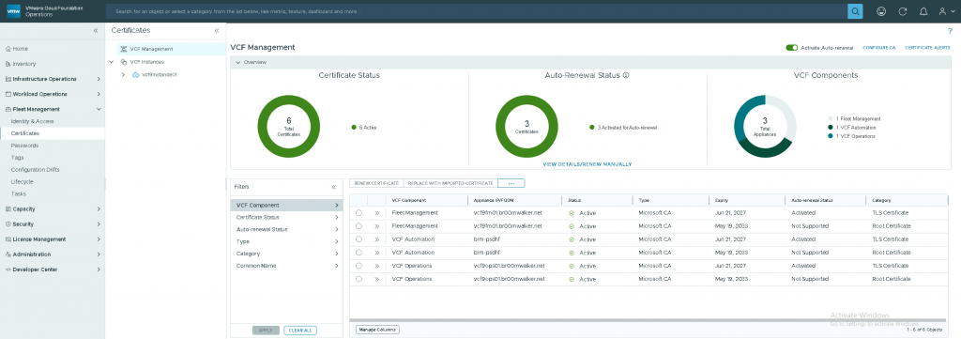The width and height of the screenshot is (961, 339).
Task: Click the Inventory icon in navigation
Action: coord(8,64)
